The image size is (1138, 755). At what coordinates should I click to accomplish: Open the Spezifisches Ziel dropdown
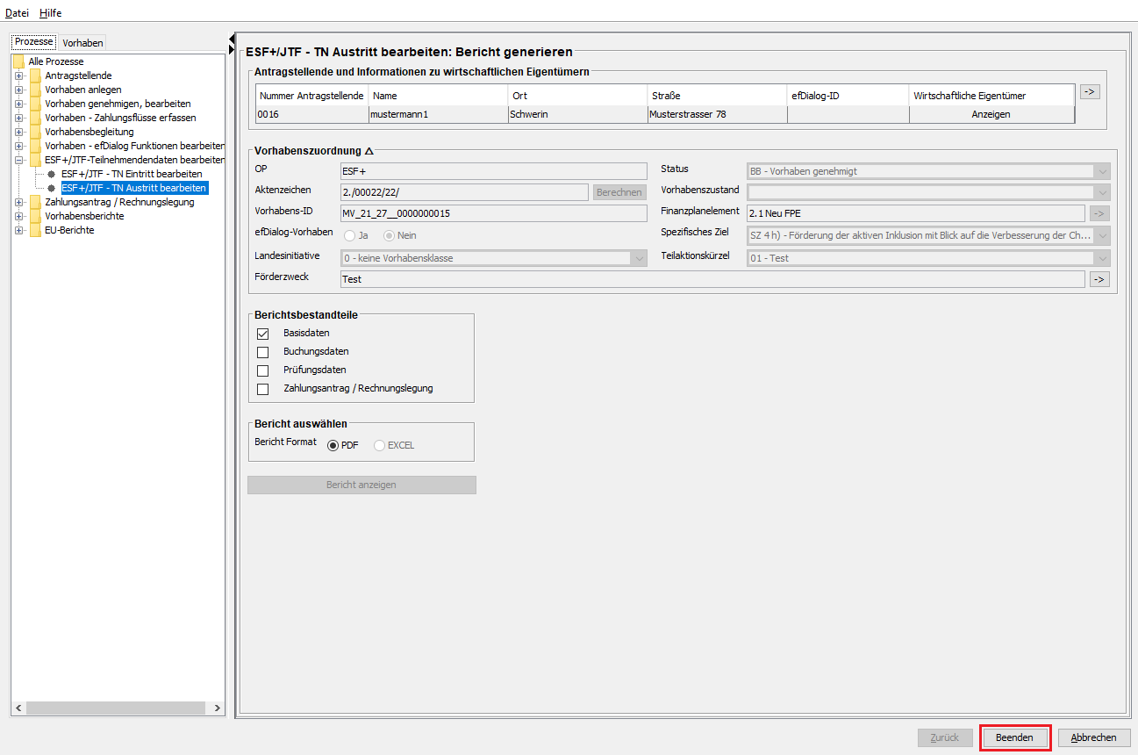[x=1103, y=235]
